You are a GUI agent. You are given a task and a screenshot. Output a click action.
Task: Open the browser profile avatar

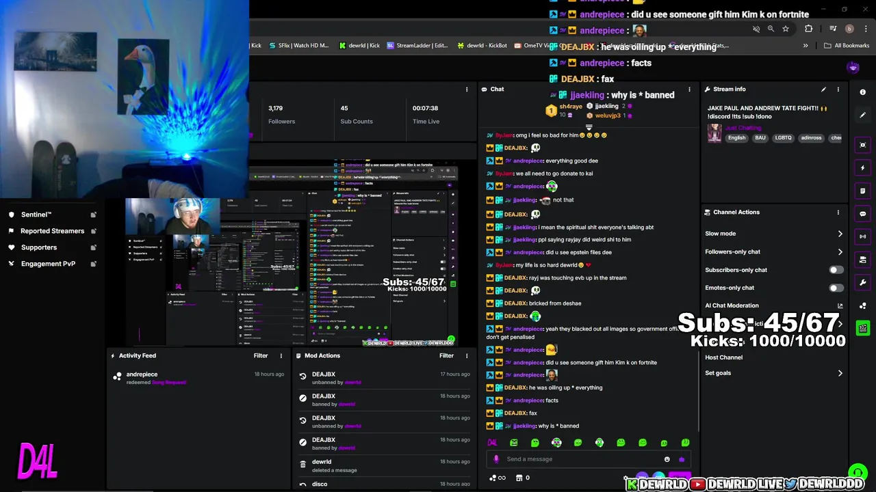coord(849,29)
